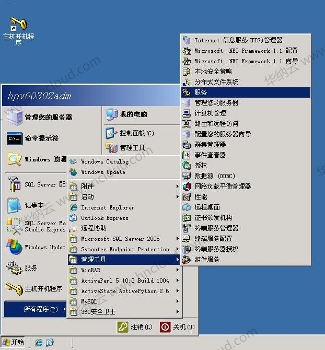
Task: Click the 关机 shut down button
Action: tap(177, 327)
